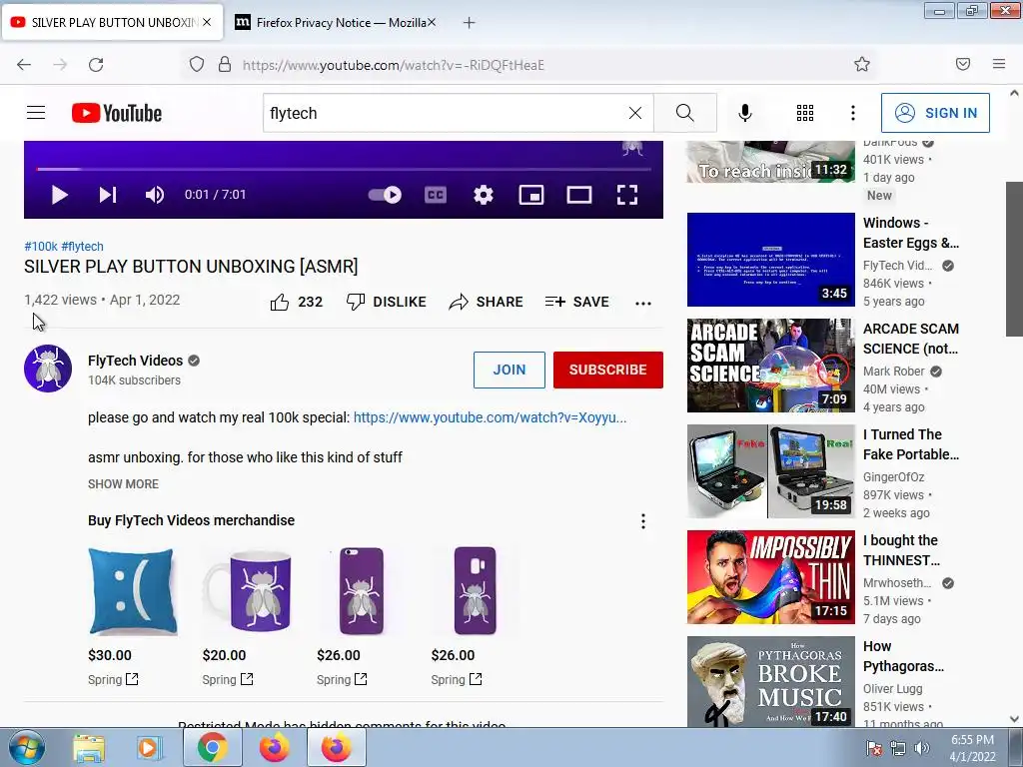This screenshot has width=1023, height=767.
Task: Dislike the video
Action: click(386, 302)
